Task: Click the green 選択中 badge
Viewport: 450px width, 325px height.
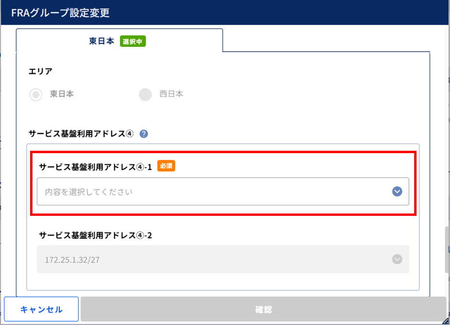Action: coord(132,41)
